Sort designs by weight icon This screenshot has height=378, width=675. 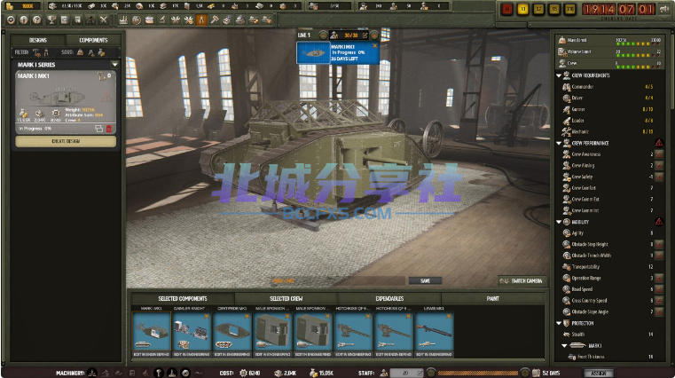[x=80, y=52]
